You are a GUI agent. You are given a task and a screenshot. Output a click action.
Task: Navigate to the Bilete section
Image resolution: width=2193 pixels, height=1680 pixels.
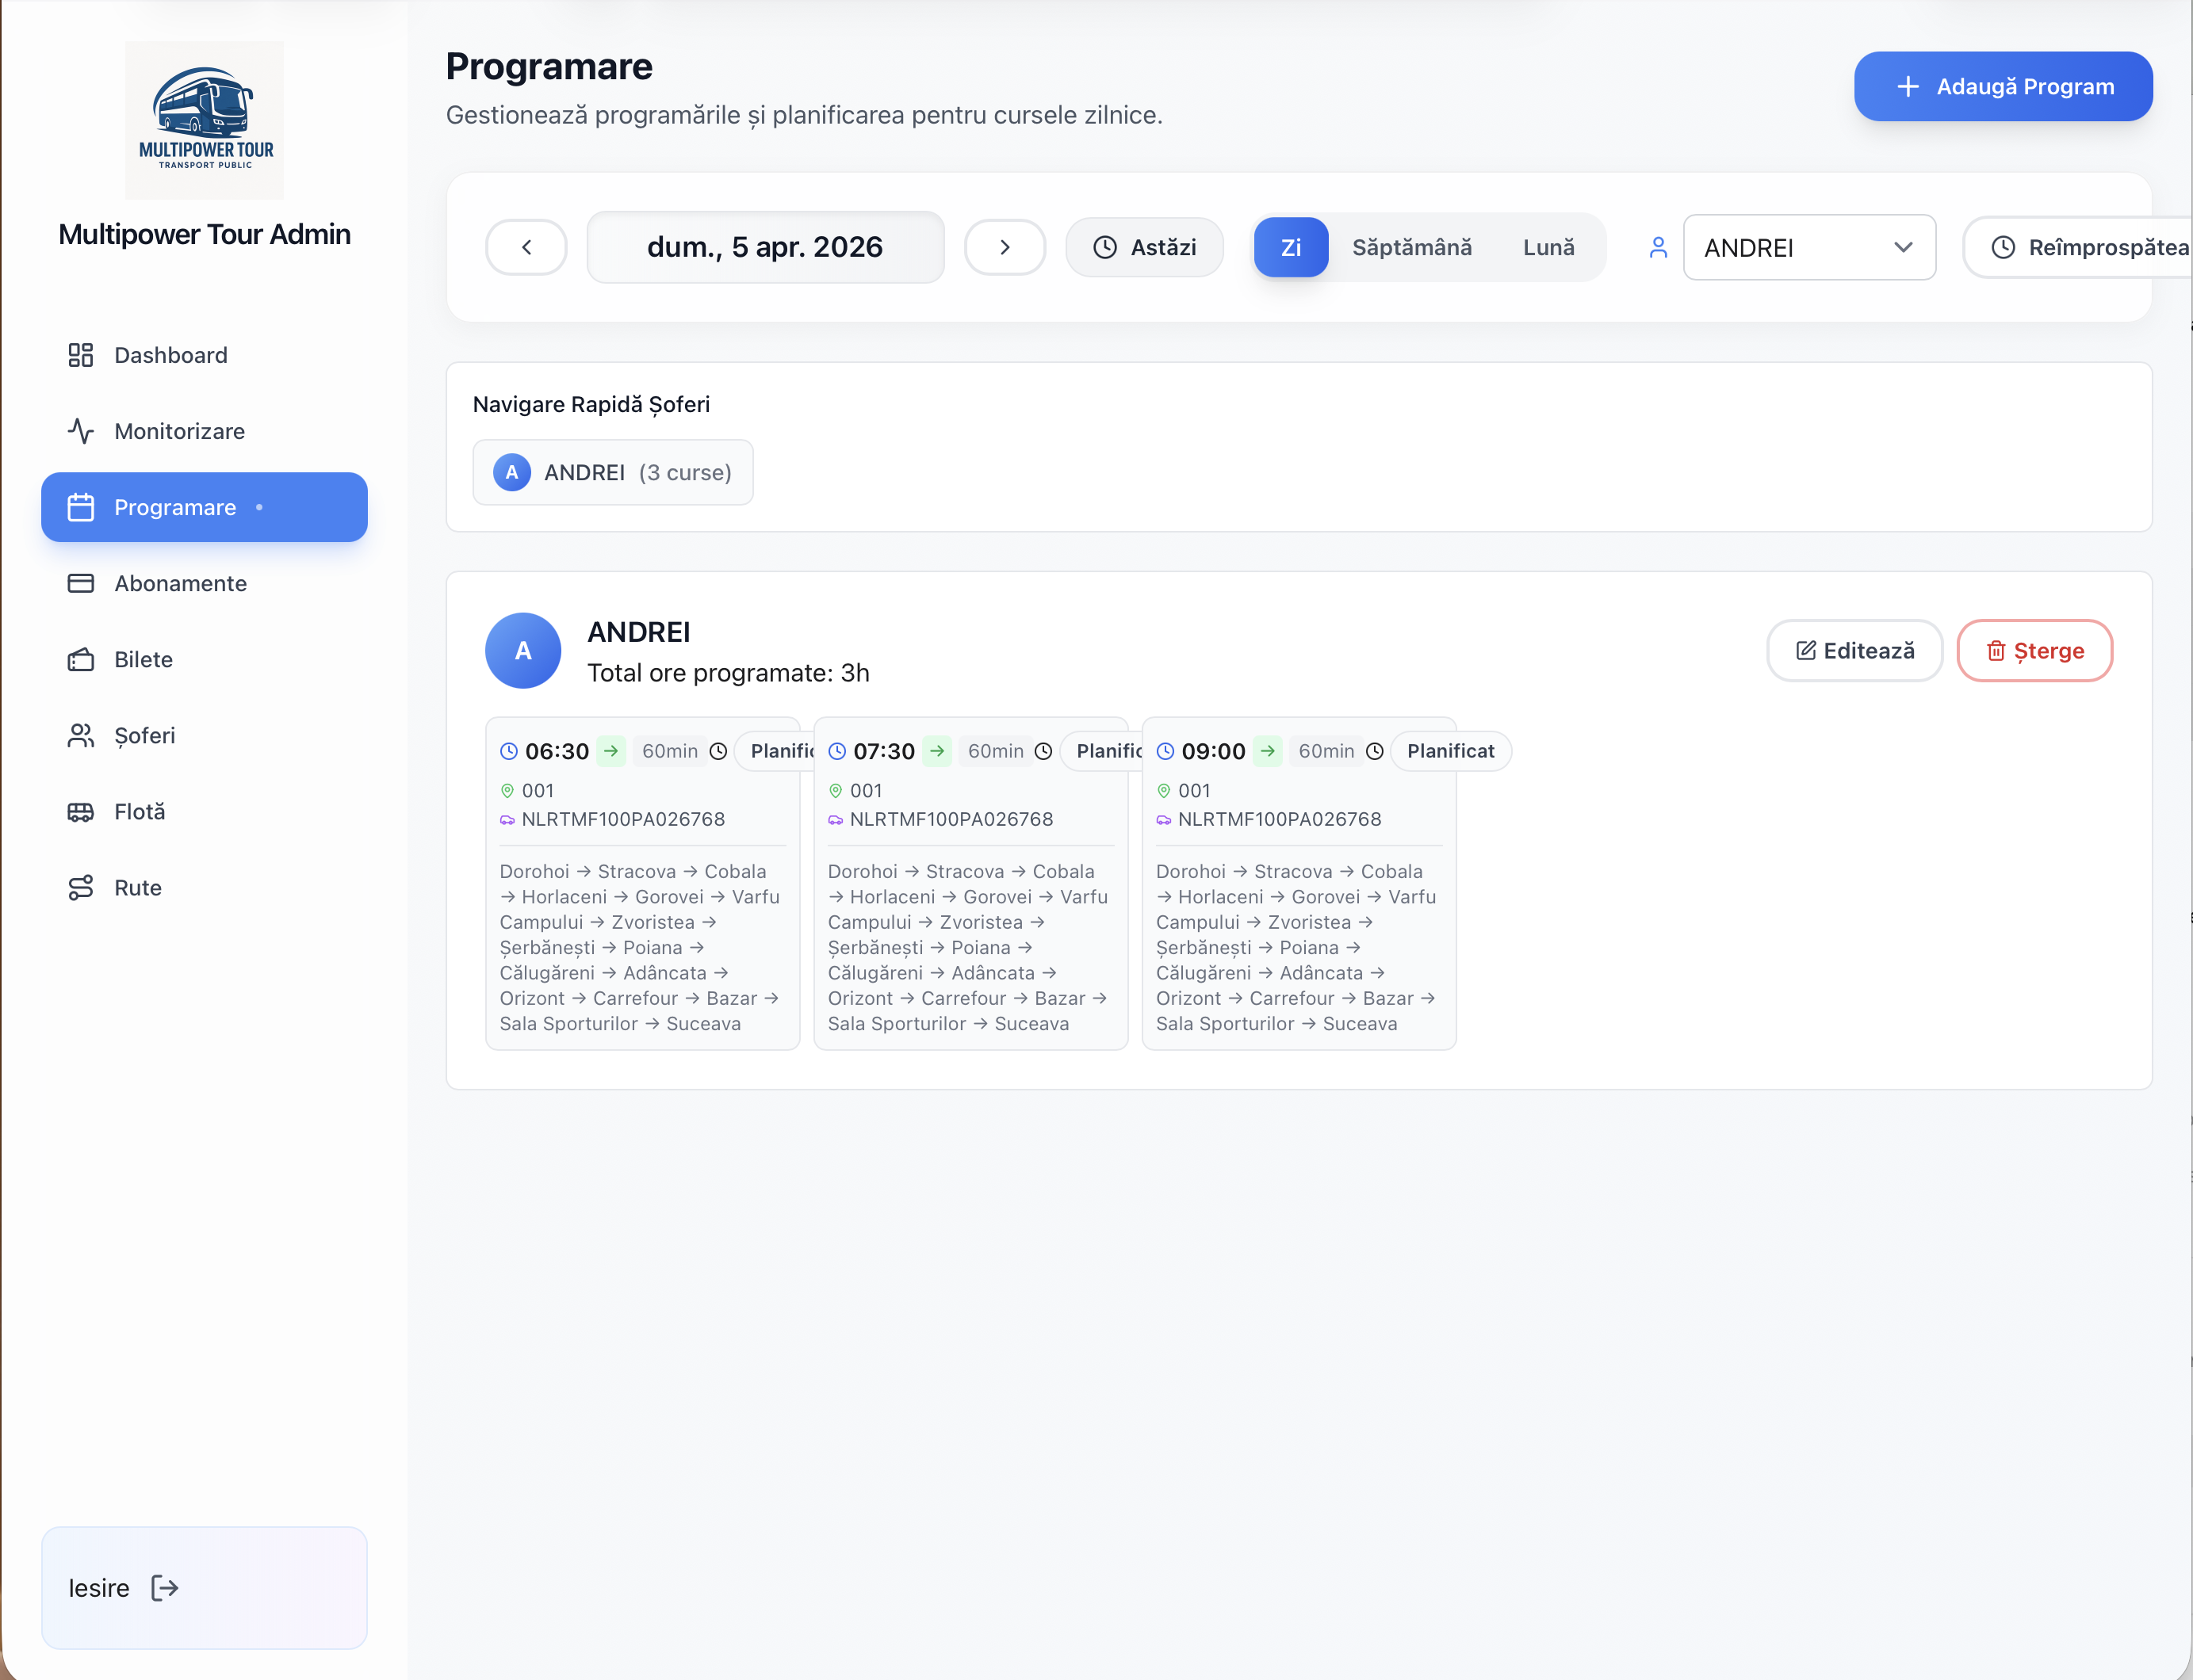coord(204,659)
